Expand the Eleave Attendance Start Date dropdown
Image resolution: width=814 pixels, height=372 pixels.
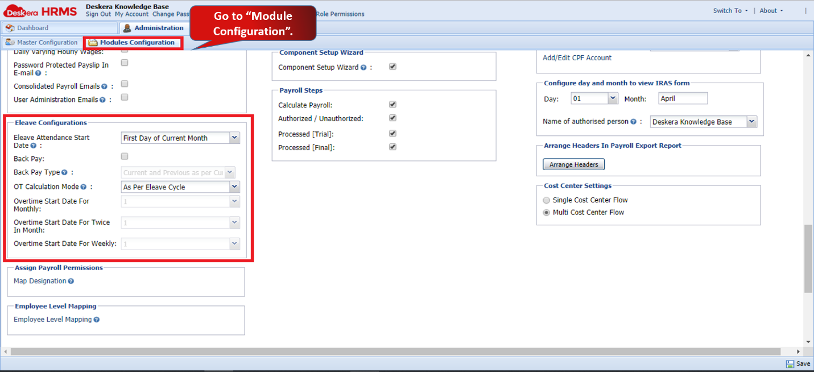pyautogui.click(x=234, y=138)
